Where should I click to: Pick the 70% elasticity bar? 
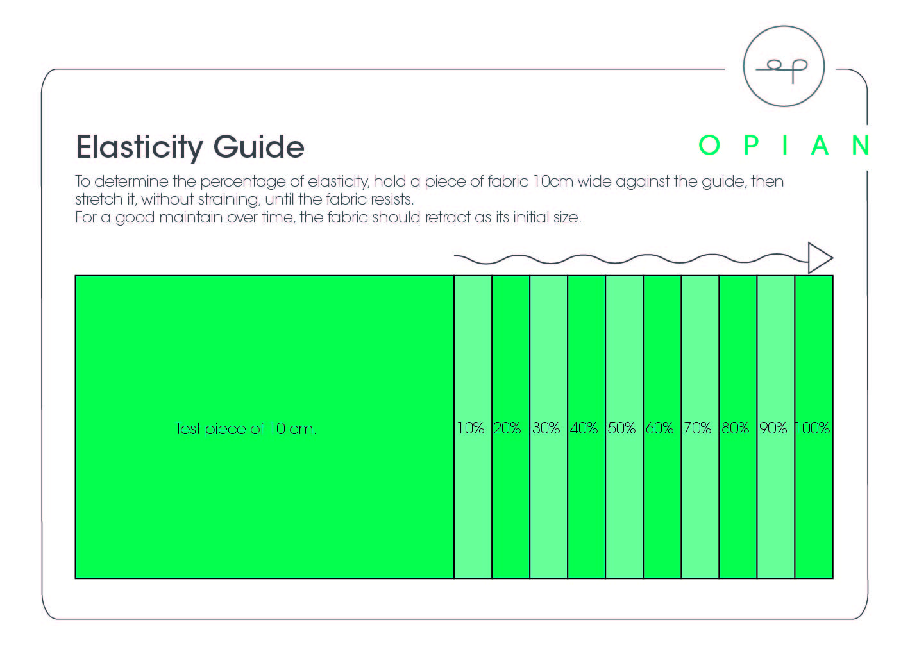tap(700, 427)
